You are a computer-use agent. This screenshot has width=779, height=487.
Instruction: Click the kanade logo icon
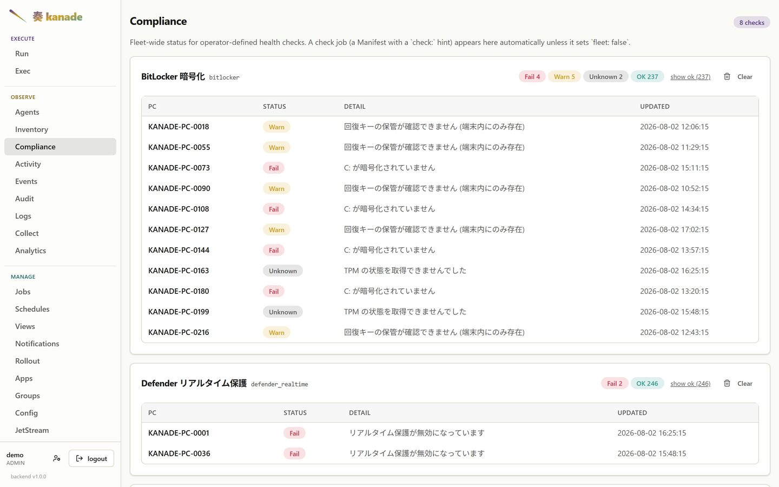18,16
